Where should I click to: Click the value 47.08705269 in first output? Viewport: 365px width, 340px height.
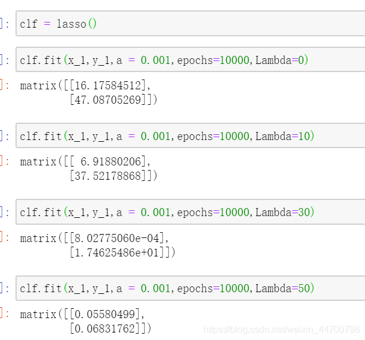108,100
